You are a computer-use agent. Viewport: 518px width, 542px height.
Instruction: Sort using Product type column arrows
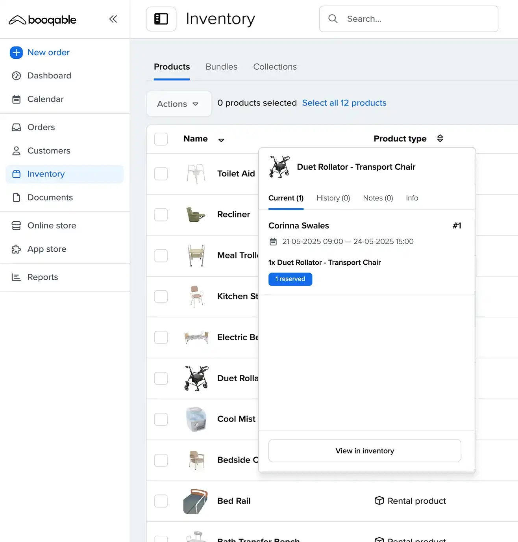tap(440, 139)
